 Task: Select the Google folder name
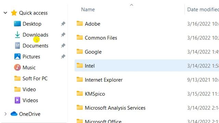(x=93, y=52)
